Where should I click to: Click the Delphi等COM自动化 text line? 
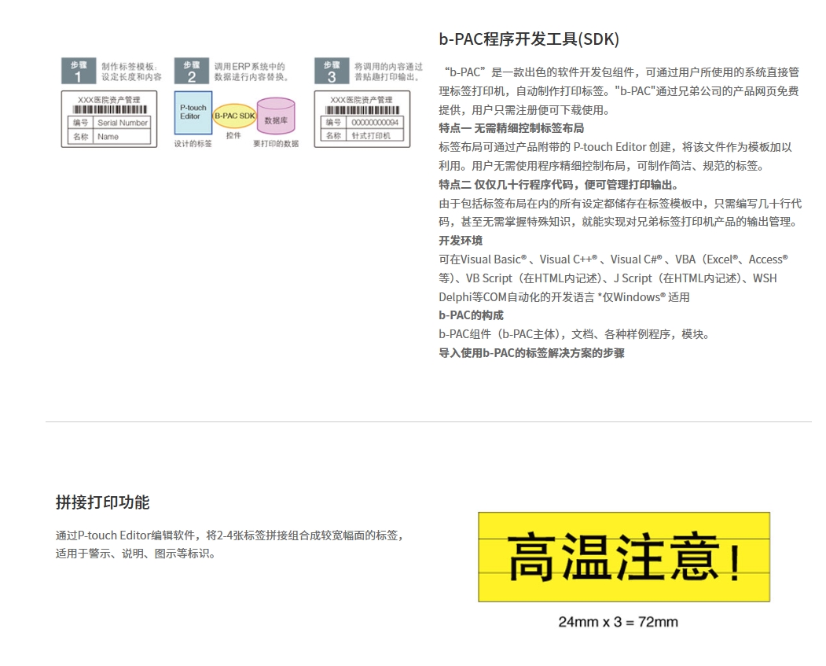(564, 296)
